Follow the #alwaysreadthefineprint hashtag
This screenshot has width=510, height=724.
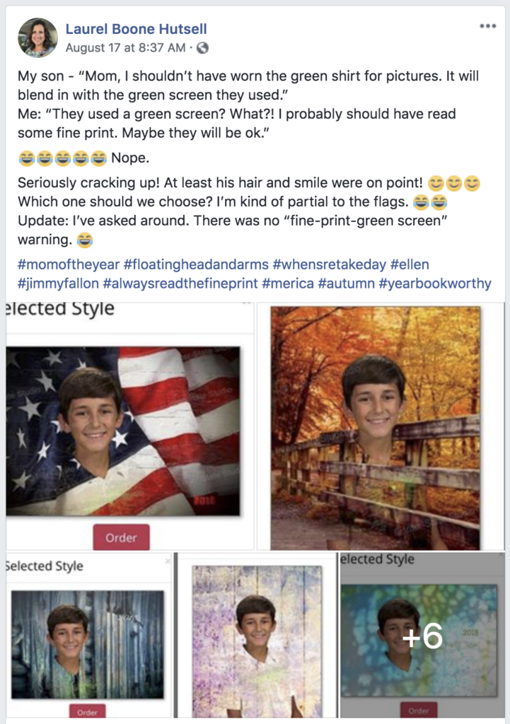[x=180, y=283]
